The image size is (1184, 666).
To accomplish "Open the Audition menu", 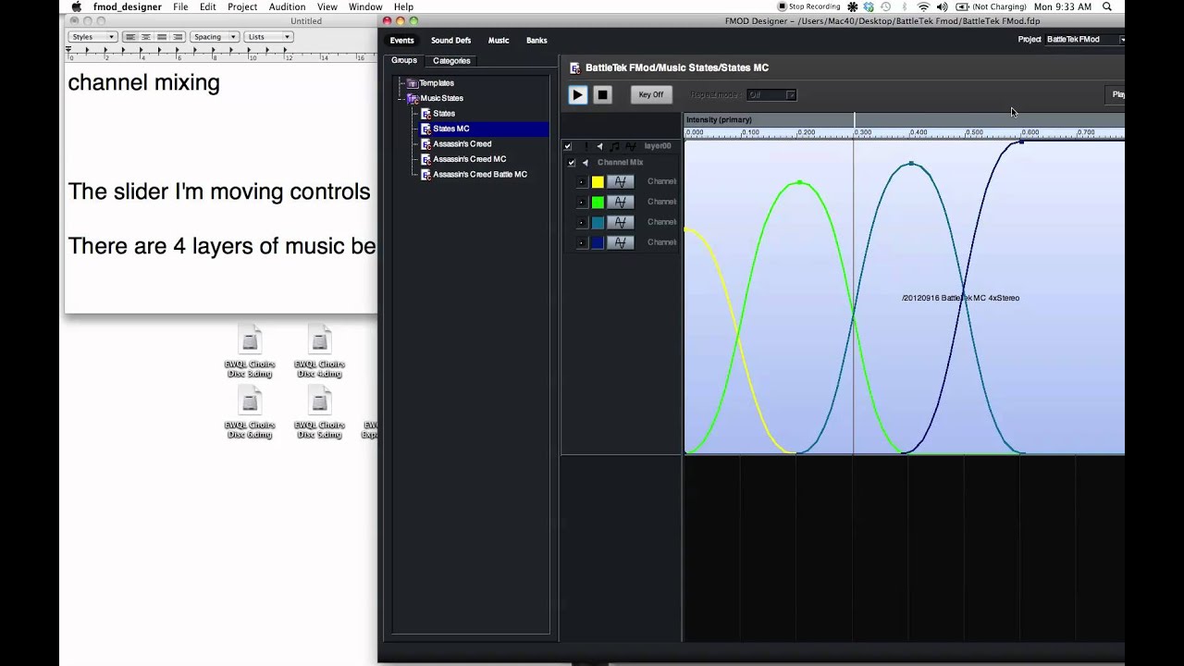I will pos(287,6).
